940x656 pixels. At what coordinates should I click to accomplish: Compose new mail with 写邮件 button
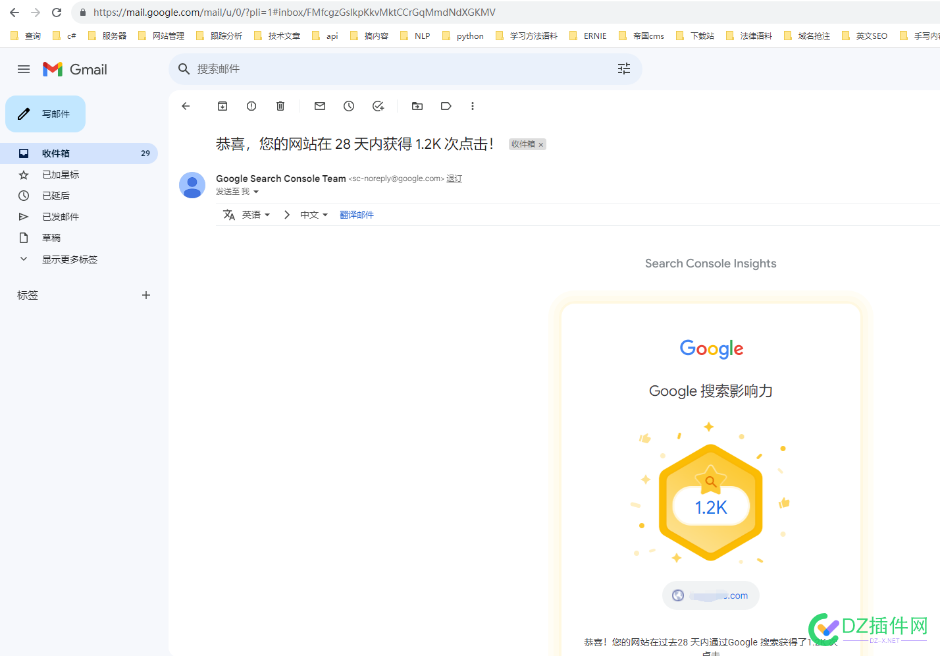coord(45,114)
